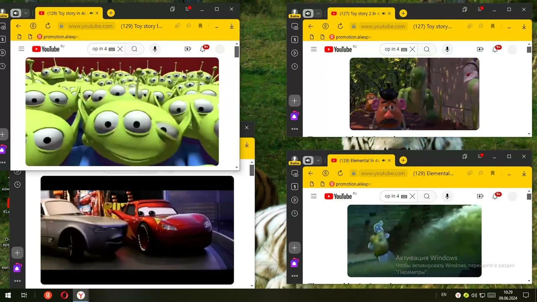This screenshot has height=302, width=537.
Task: Bookmark page in Toy story 2 window
Action: click(493, 26)
